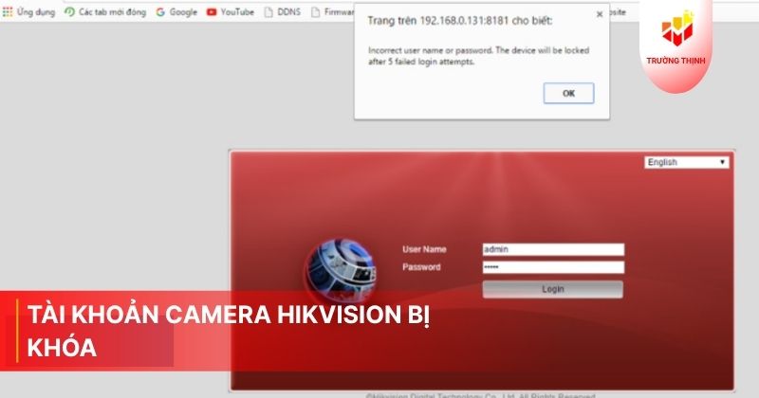This screenshot has width=759, height=398.
Task: Open the DDNS bookmark
Action: click(283, 12)
